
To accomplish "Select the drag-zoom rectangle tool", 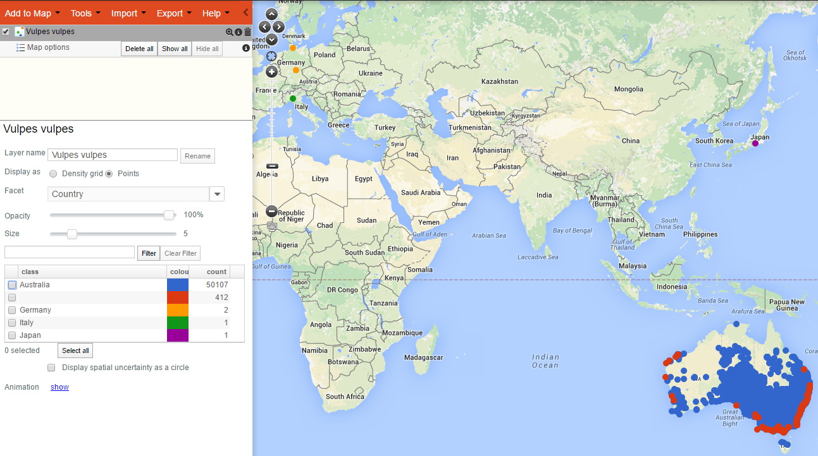I will tap(272, 226).
